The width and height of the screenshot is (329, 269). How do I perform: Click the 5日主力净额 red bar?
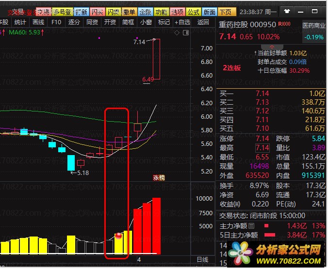(270, 235)
